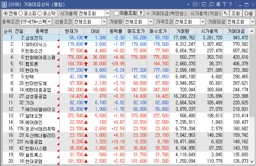This screenshot has width=256, height=166.
Task: Select the HD현대중공업 stock name
Action: [x=38, y=90]
